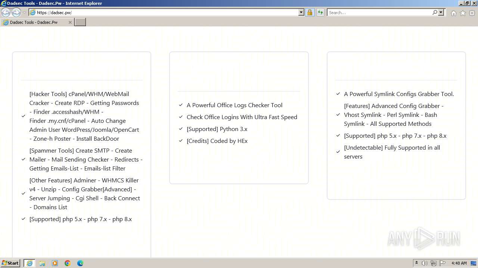Click '[Undetectable] Fully Supported in all servers'

[x=392, y=152]
